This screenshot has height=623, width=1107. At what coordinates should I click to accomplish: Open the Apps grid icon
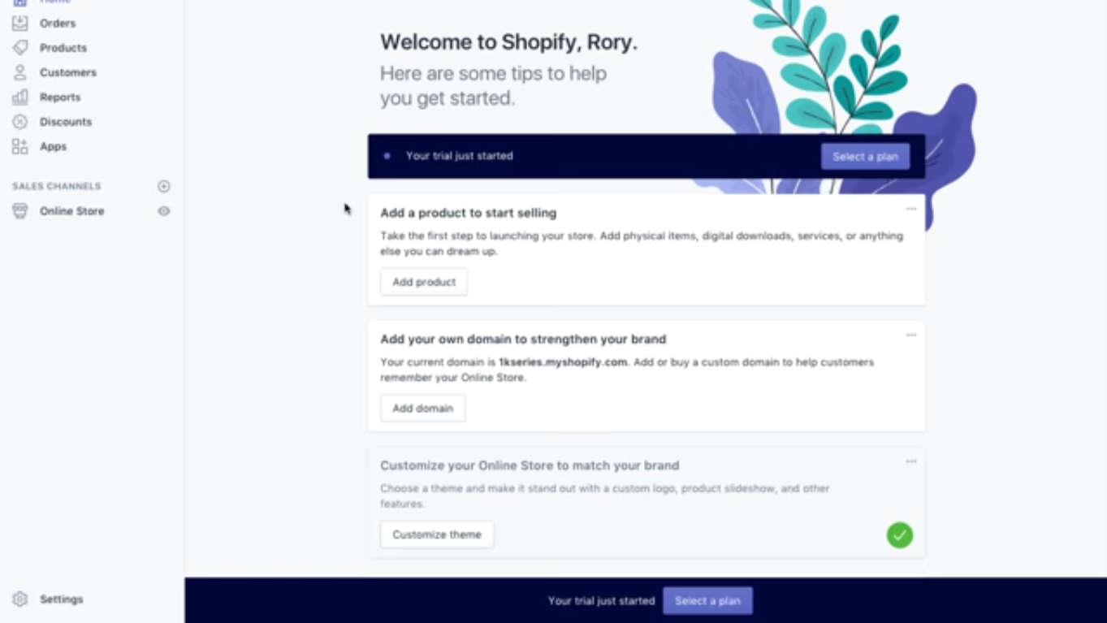(19, 146)
